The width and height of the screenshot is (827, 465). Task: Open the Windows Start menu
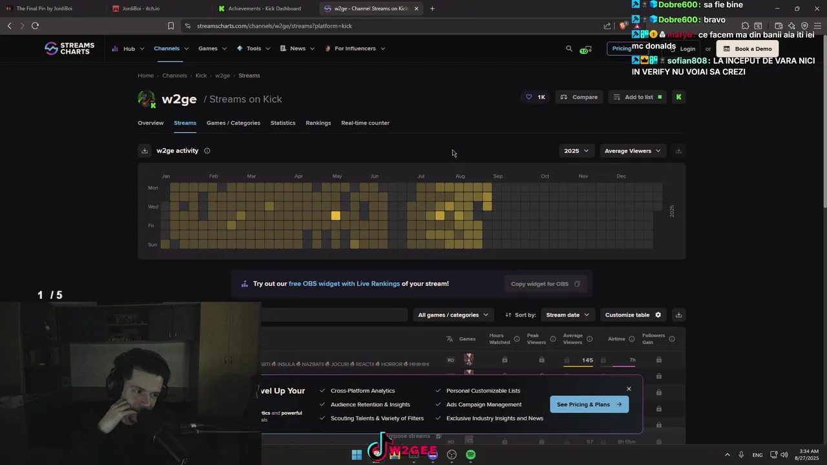coord(357,455)
